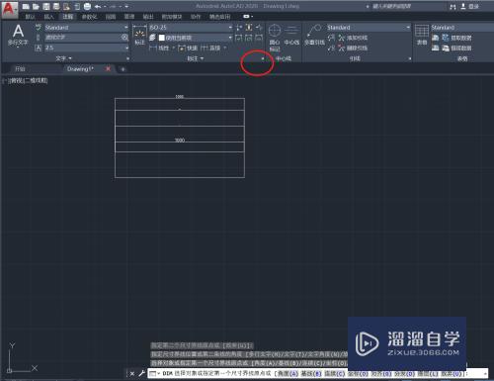Click the 角度(A) command line option
This screenshot has height=381, width=494.
pos(288,374)
